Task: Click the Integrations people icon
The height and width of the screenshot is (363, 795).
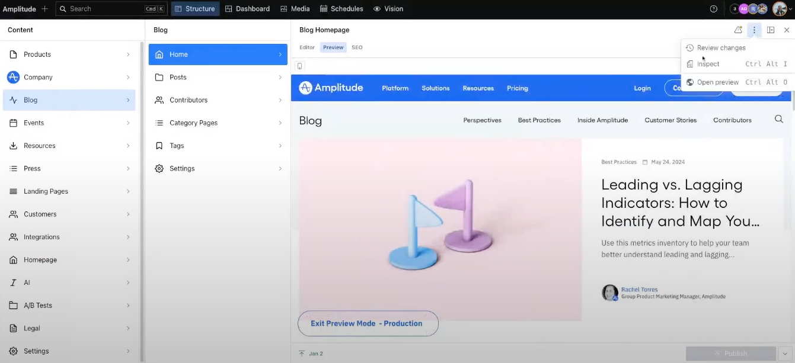Action: pyautogui.click(x=13, y=237)
